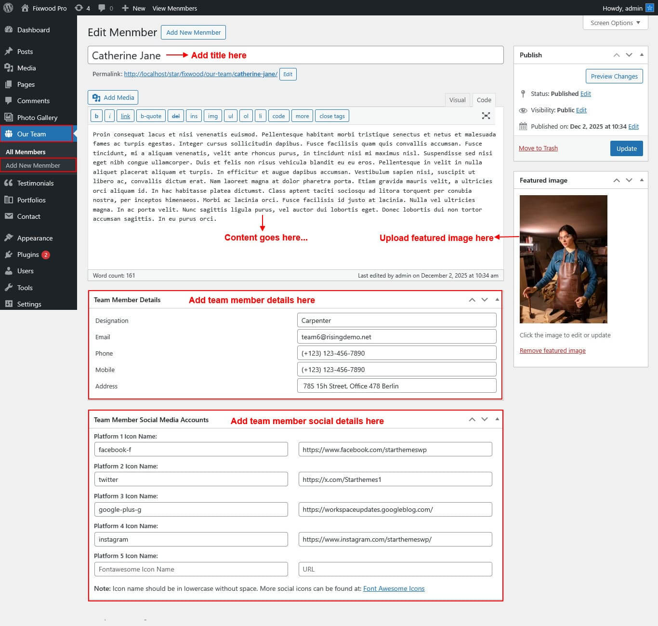This screenshot has height=626, width=658.
Task: Toggle distraction-free fullscreen editor icon
Action: (x=486, y=116)
